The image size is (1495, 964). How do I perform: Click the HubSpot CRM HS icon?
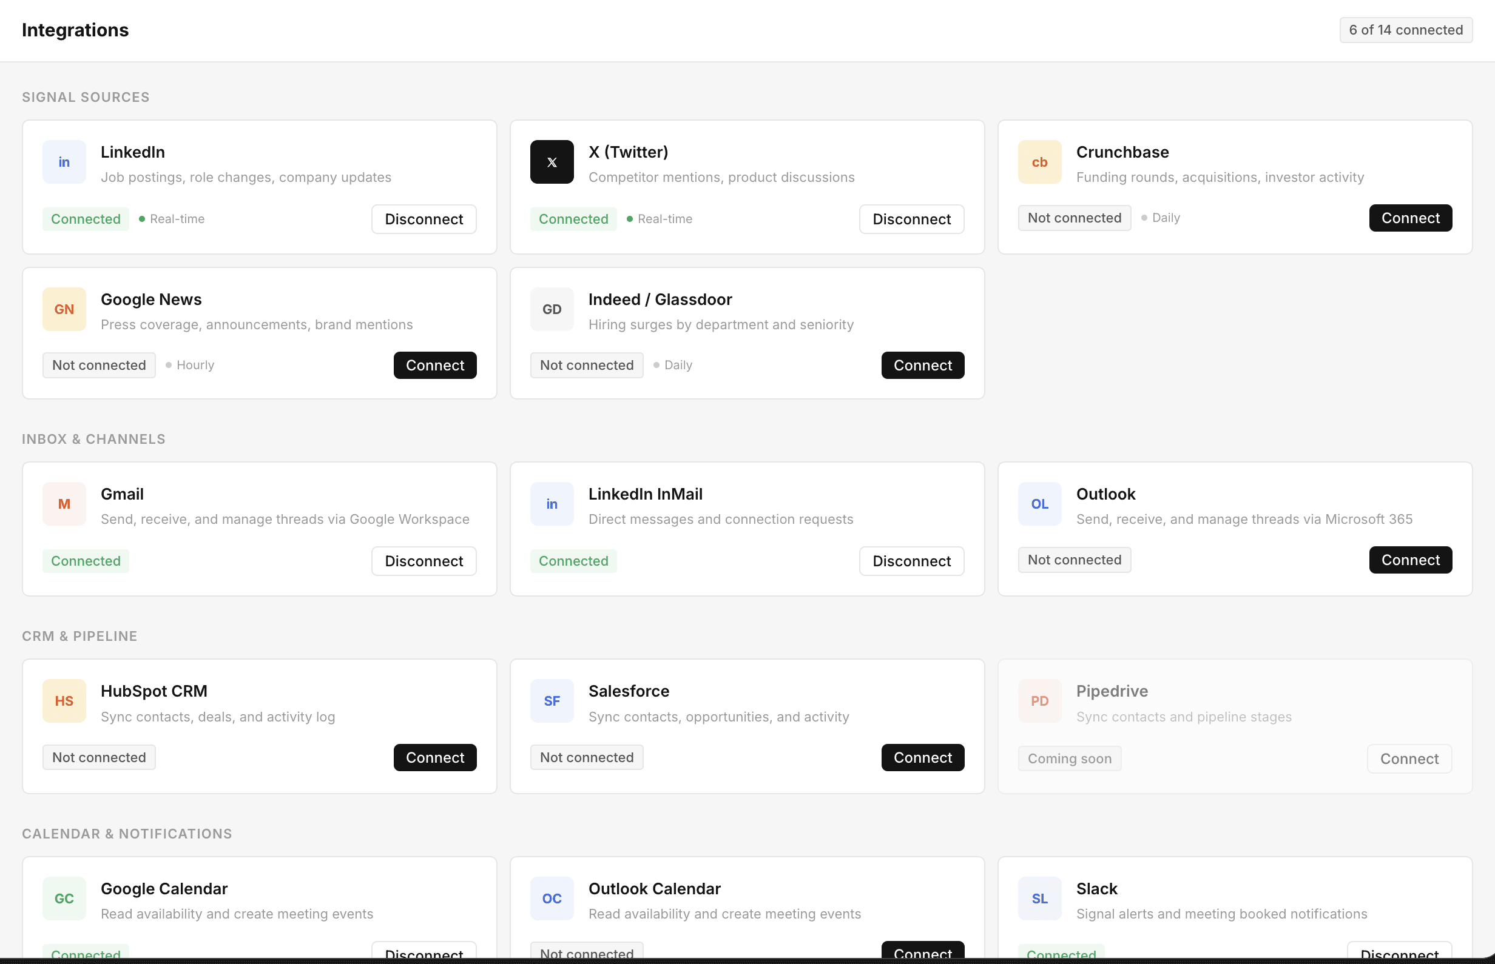(64, 701)
